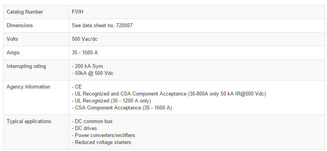
Task: Click the DC common bus entry
Action: 92,121
